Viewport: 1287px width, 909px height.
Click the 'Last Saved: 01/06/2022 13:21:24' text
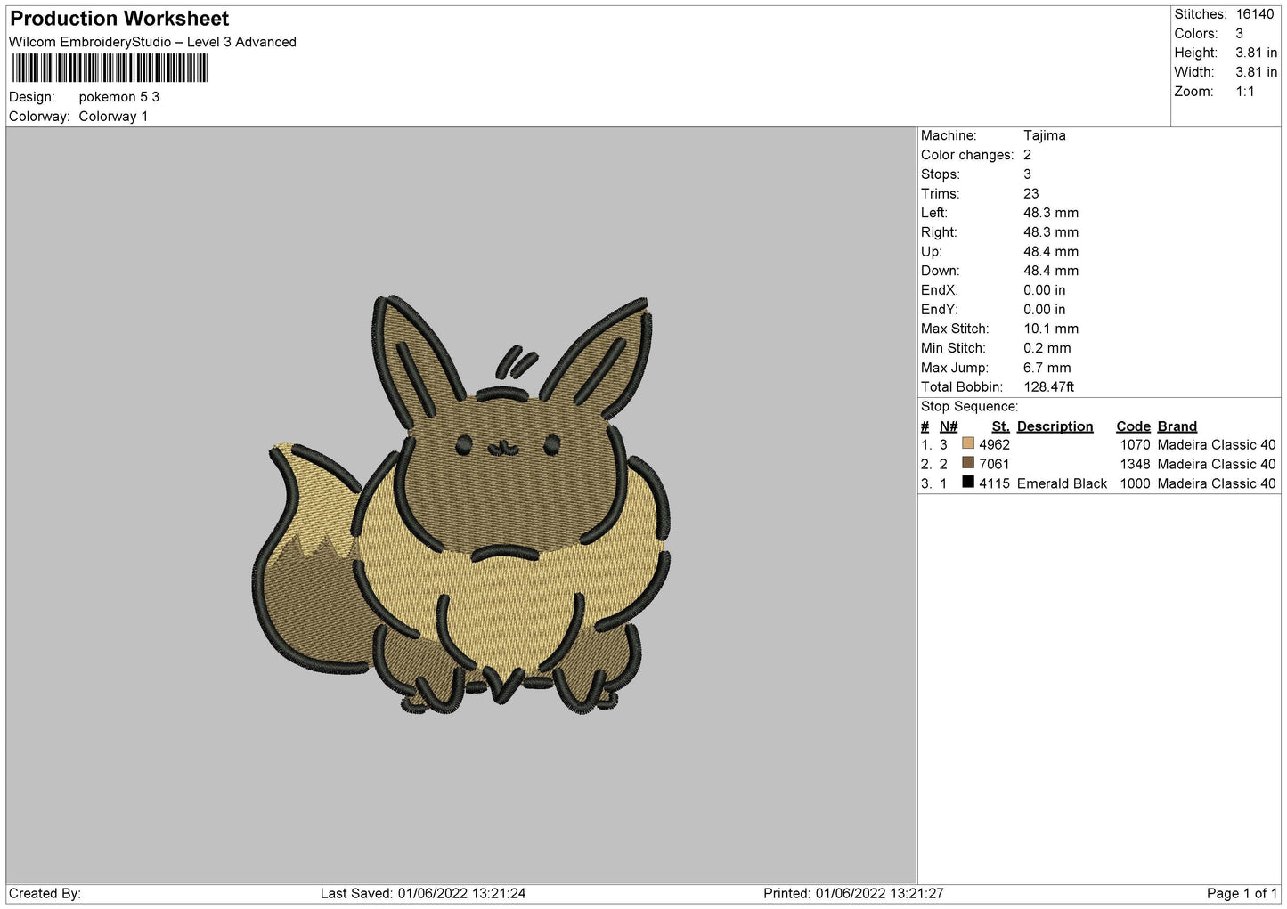tap(423, 894)
